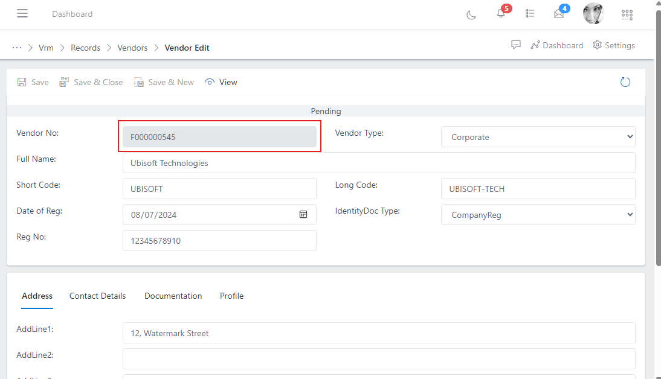Open the task list icon in the header
Viewport: 661px width, 379px height.
click(x=530, y=14)
